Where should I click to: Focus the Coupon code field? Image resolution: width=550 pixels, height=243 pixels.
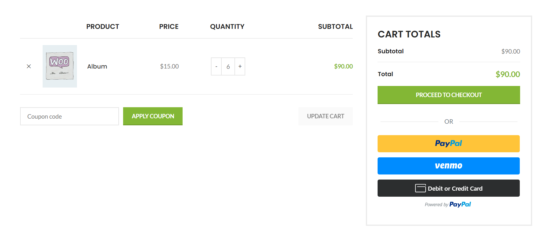[69, 116]
